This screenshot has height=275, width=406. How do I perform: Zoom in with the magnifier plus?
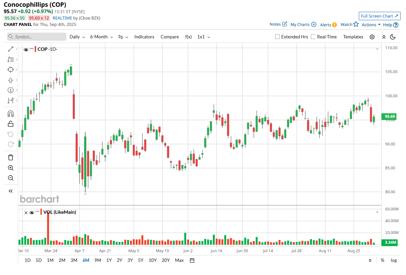pos(10,168)
